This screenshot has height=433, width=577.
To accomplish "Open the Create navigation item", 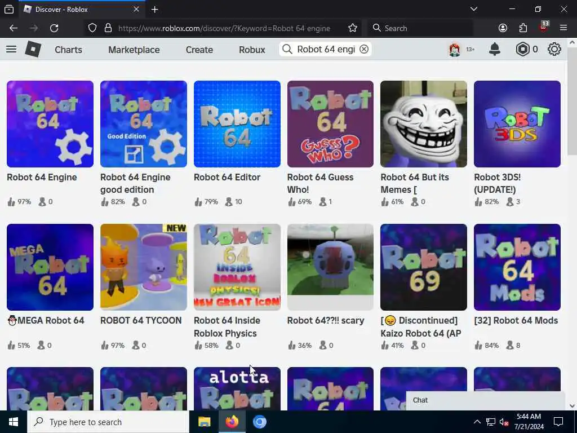I will click(x=199, y=50).
